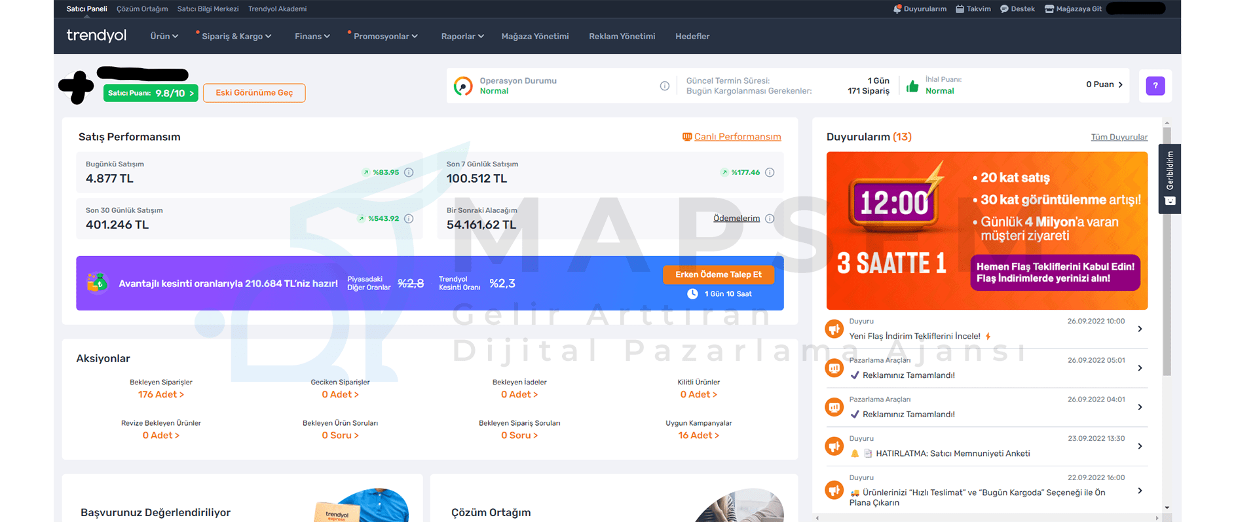The height and width of the screenshot is (522, 1236).
Task: Click the announcements panel vertical scrollbar
Action: pos(1167,252)
